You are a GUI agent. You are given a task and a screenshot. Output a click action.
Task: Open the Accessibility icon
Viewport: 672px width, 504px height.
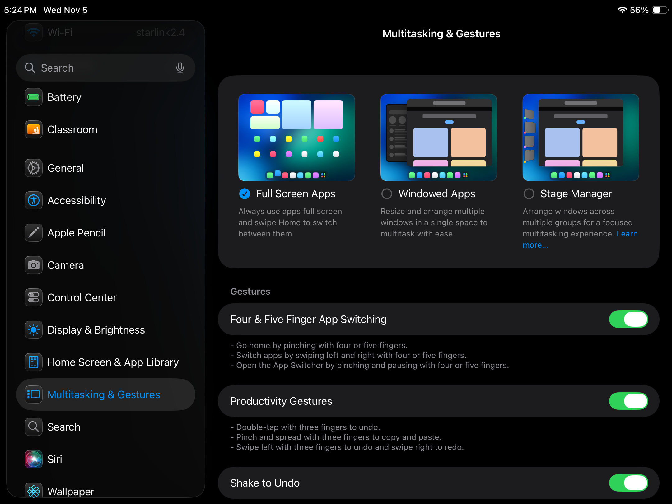pyautogui.click(x=34, y=200)
